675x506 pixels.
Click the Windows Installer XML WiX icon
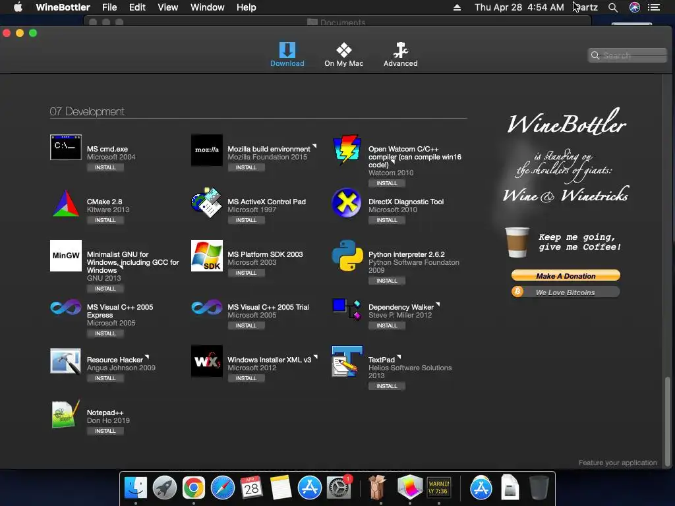tap(207, 361)
